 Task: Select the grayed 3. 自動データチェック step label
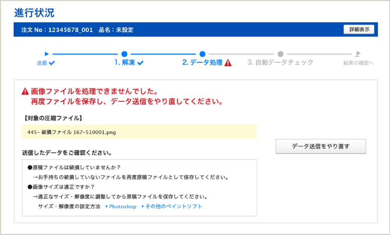(x=280, y=63)
